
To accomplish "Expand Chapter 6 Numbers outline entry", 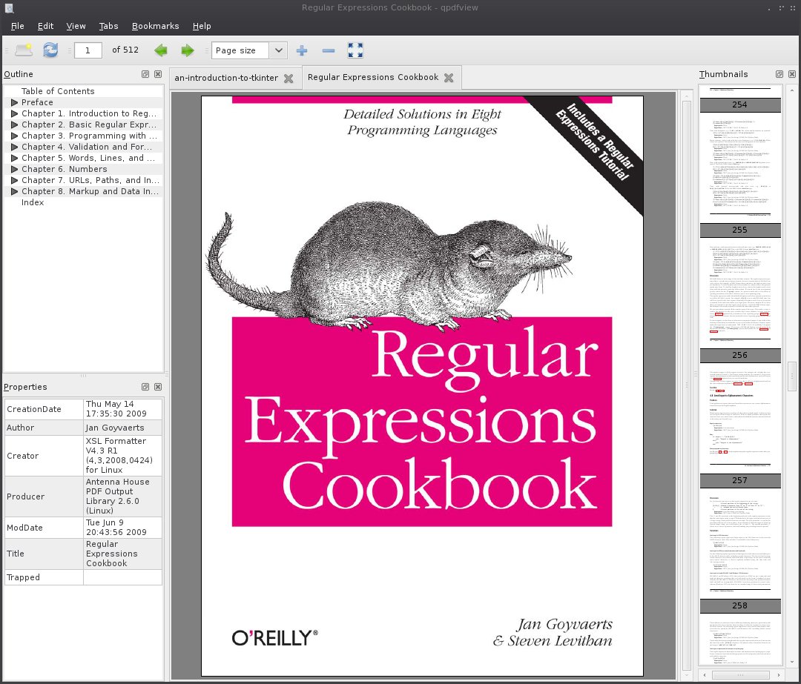I will click(14, 169).
